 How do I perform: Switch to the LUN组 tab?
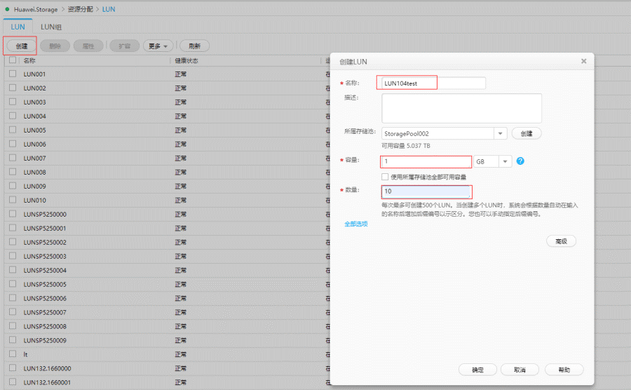click(x=51, y=26)
